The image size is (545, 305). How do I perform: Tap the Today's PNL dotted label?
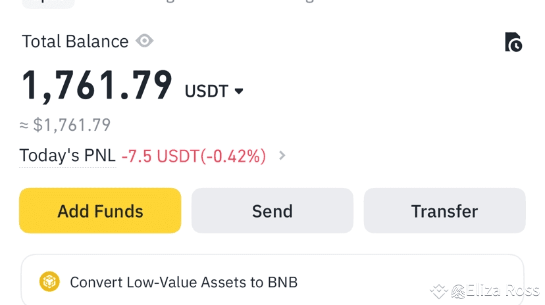click(x=67, y=156)
